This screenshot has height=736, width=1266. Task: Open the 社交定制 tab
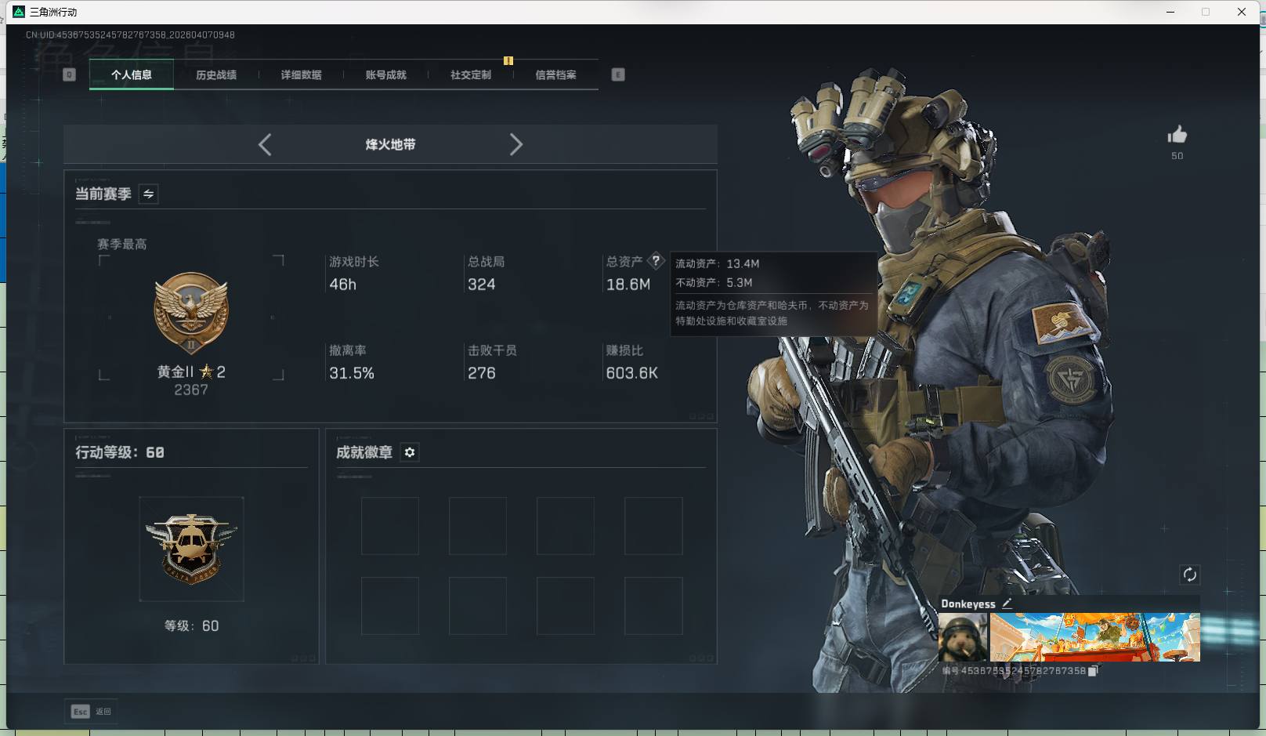471,74
